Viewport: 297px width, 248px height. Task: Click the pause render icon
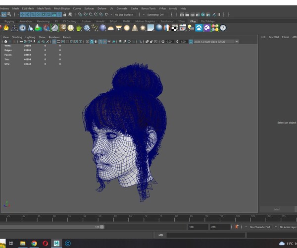pyautogui.click(x=219, y=14)
